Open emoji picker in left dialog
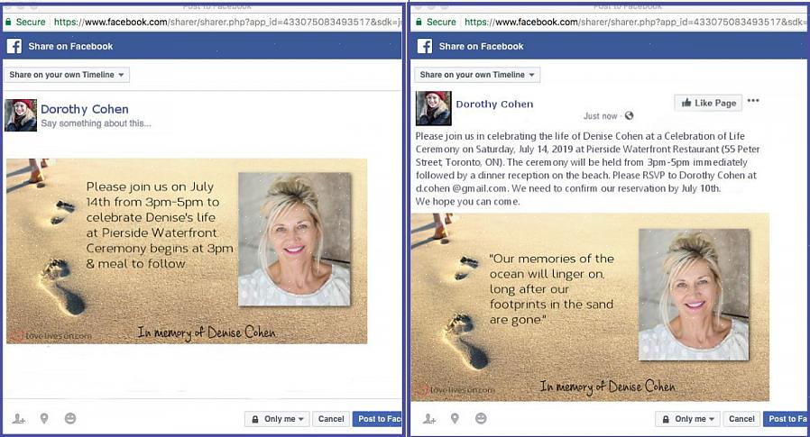The width and height of the screenshot is (810, 437). [70, 419]
